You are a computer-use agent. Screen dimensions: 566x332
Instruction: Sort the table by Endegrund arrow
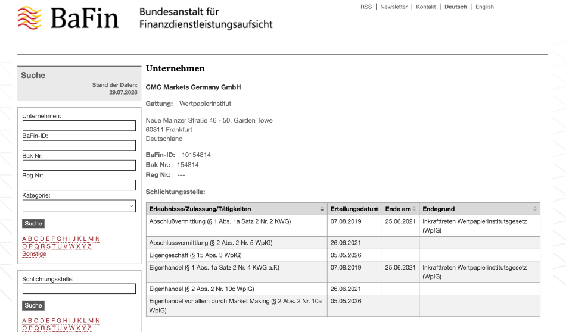(535, 209)
